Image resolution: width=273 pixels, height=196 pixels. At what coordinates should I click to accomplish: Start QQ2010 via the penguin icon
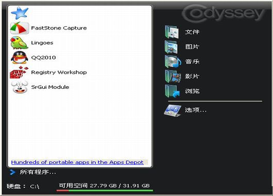tap(20, 58)
